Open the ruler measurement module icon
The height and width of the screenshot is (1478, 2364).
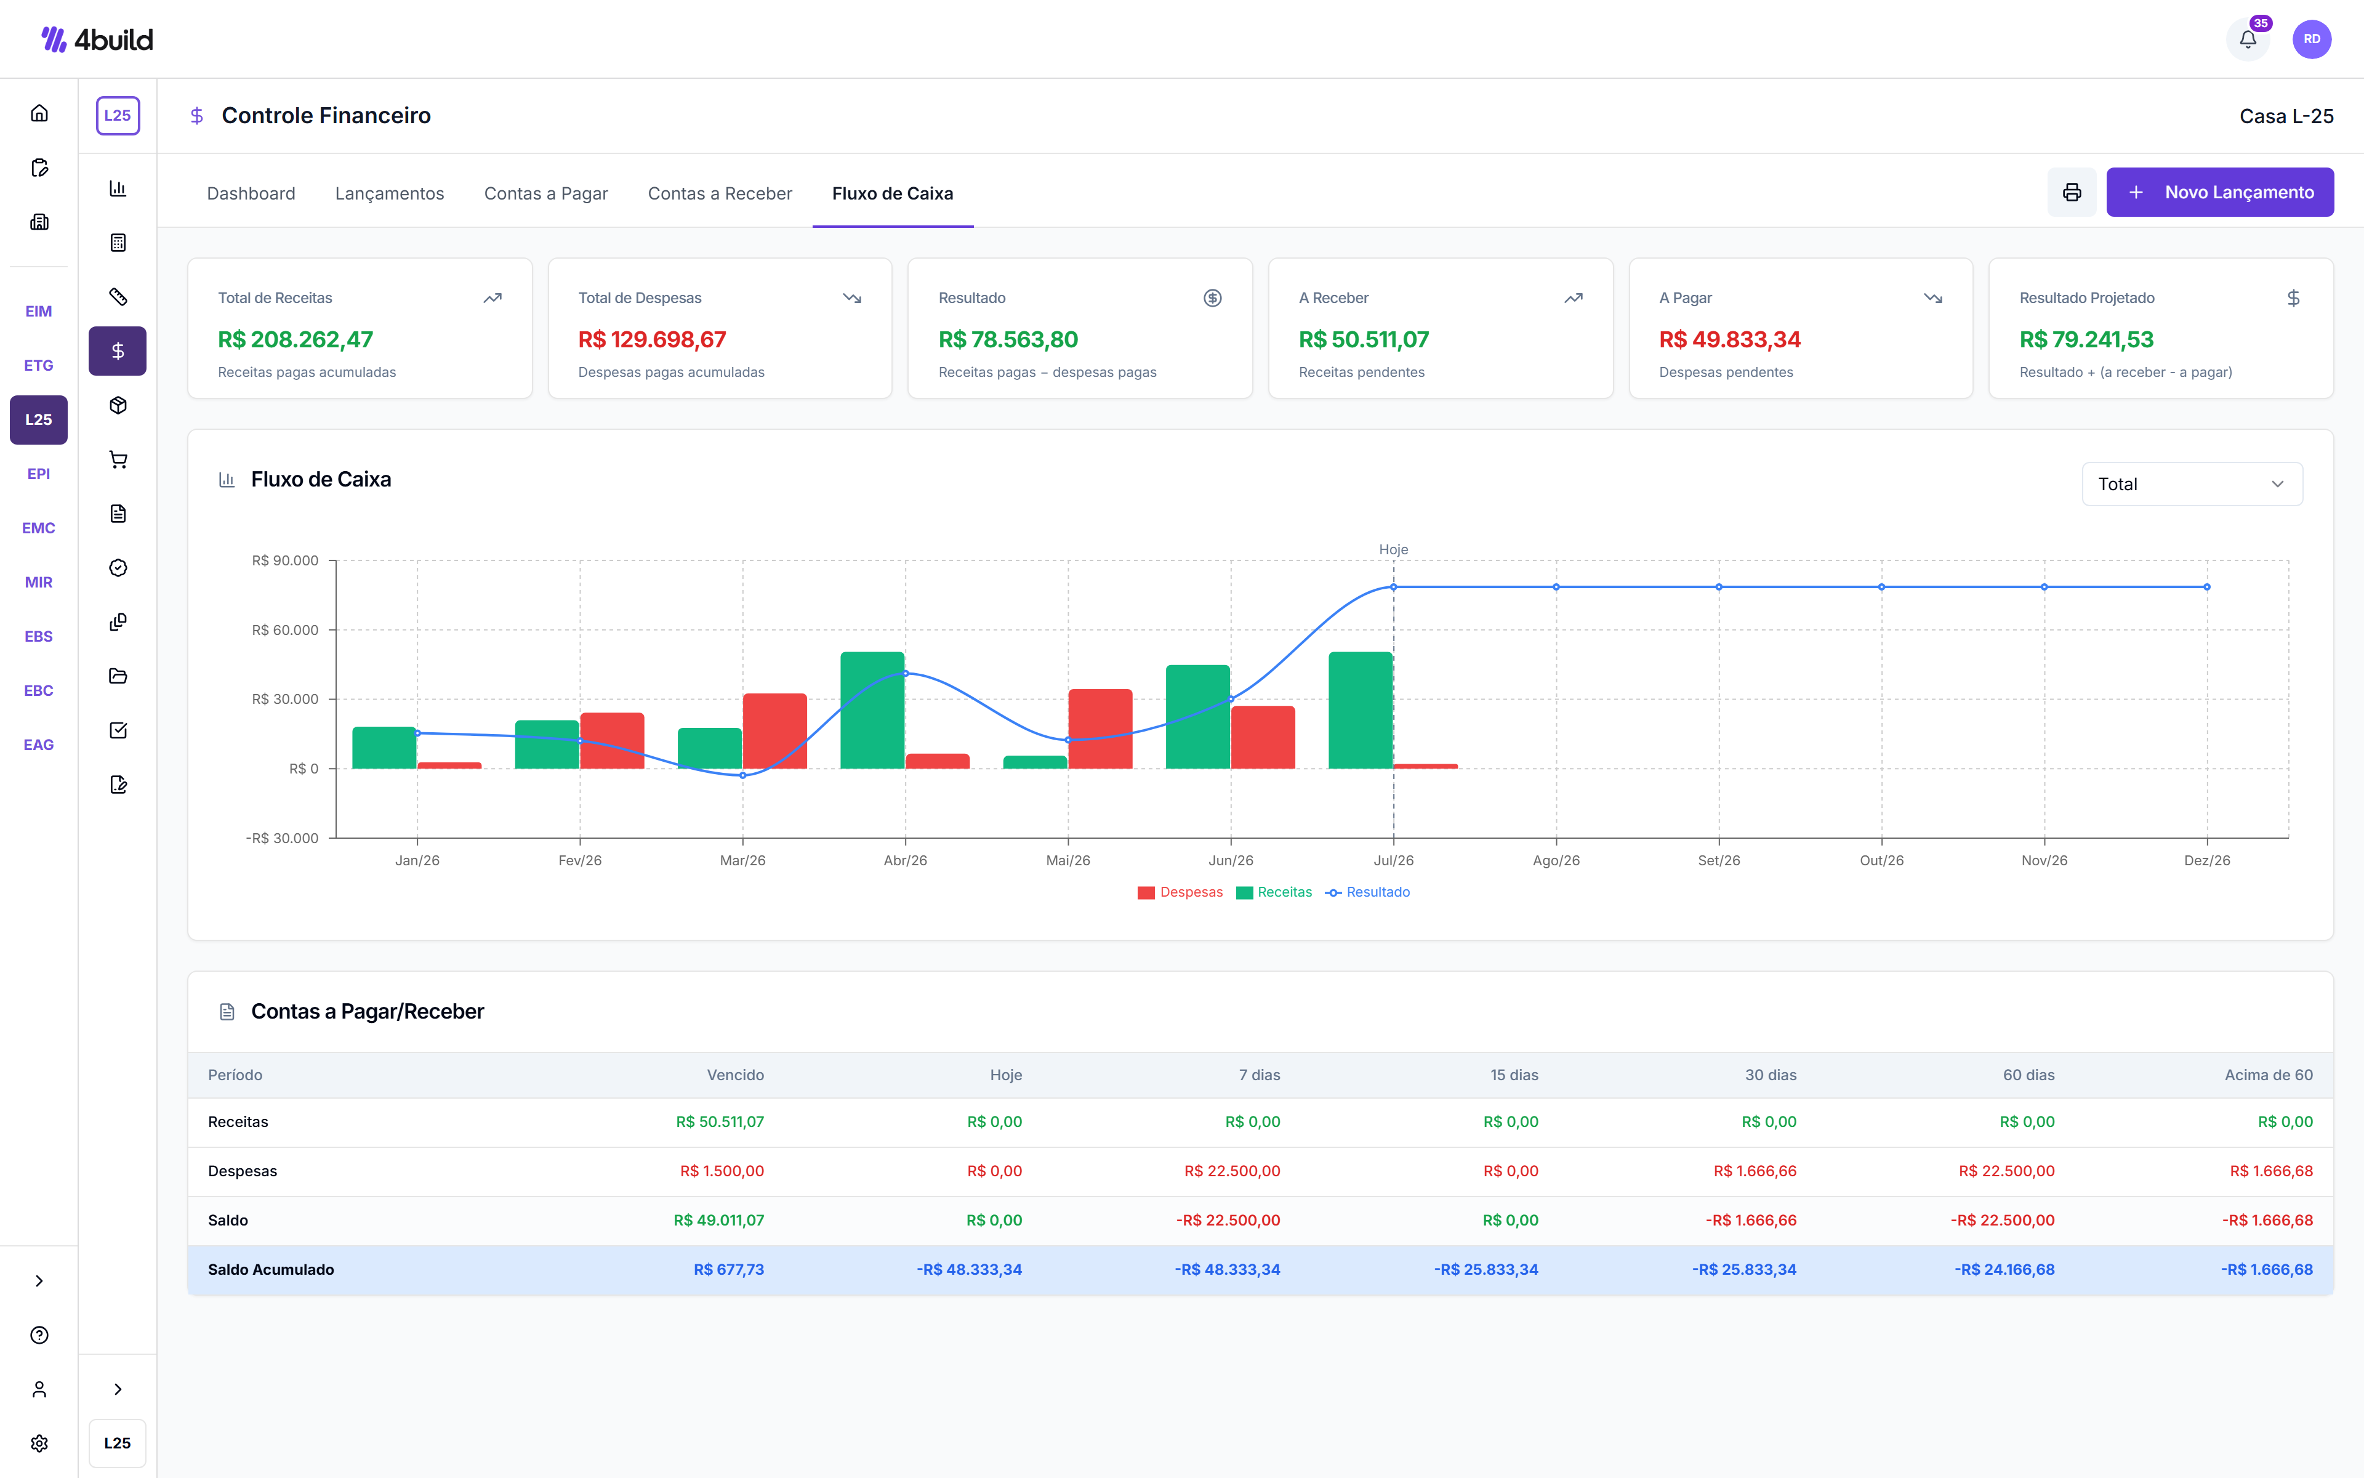click(x=118, y=297)
